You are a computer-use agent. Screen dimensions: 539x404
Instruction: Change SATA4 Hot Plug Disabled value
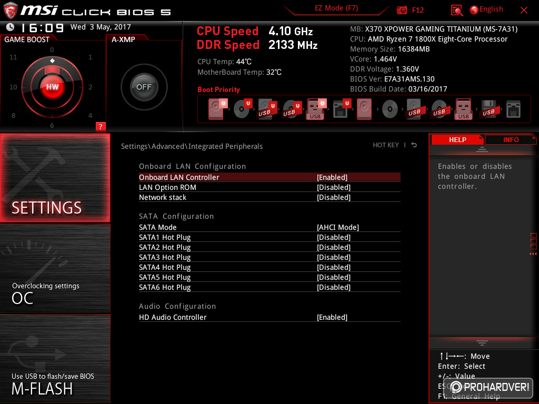coord(333,267)
